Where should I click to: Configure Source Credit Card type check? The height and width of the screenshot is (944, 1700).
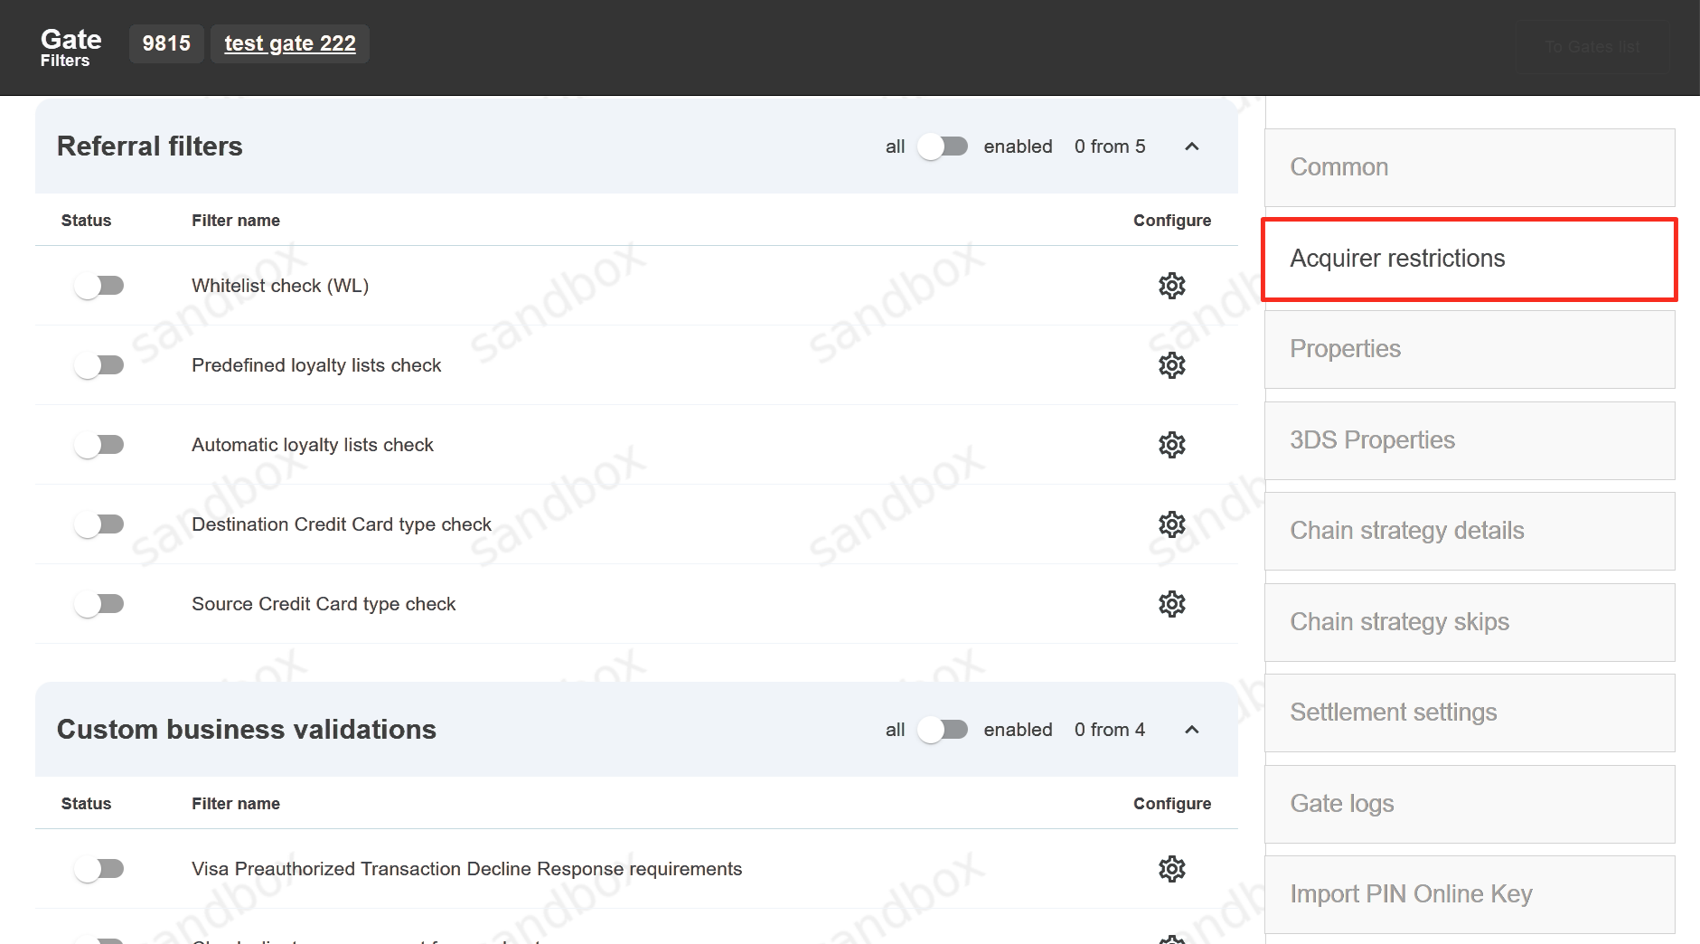pyautogui.click(x=1171, y=604)
